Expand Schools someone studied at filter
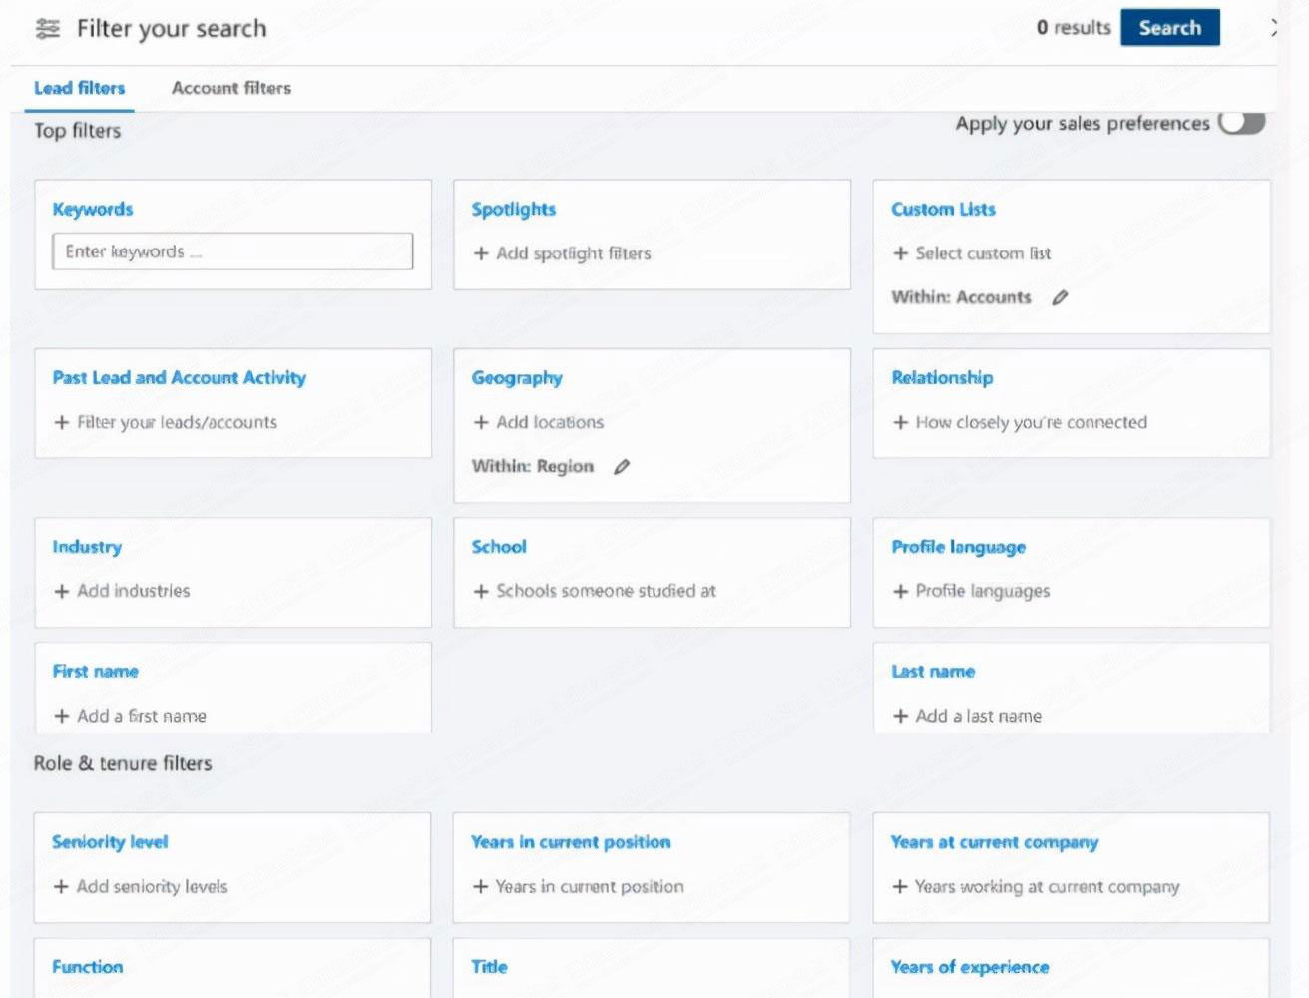The image size is (1309, 998). [x=606, y=591]
